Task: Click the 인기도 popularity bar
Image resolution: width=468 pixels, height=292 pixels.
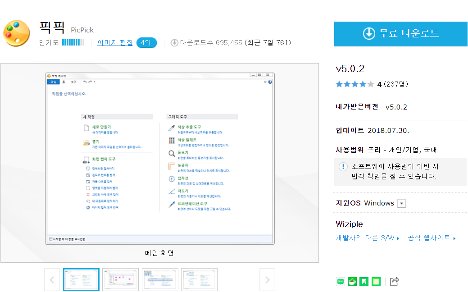Action: [73, 43]
